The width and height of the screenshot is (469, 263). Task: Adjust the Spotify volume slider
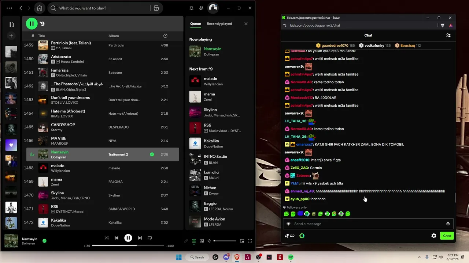point(225,241)
